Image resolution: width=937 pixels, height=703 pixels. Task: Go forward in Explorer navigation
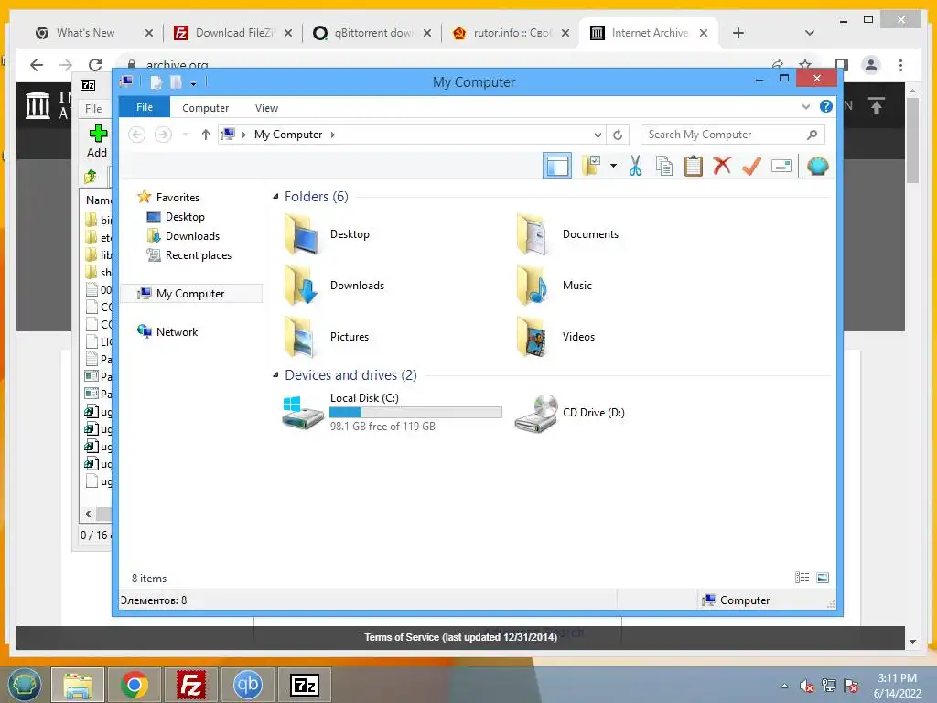[163, 135]
